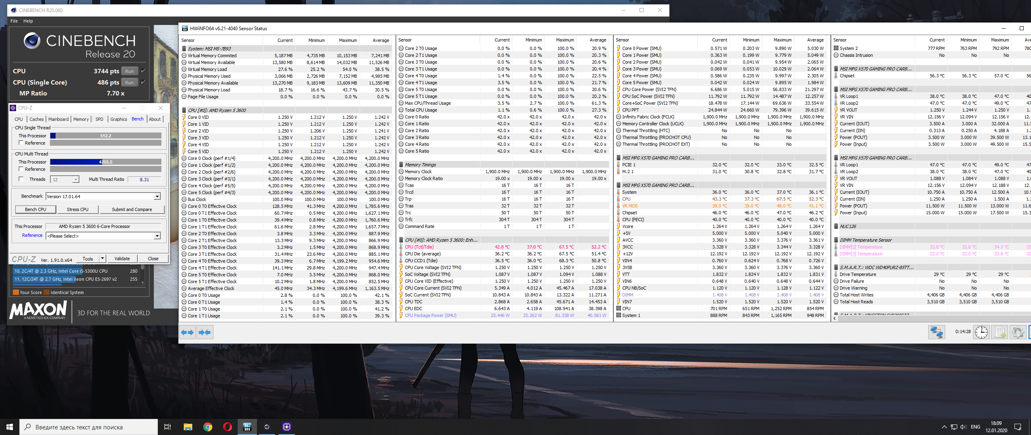The height and width of the screenshot is (435, 1031).
Task: Tick the Threads checkbox in CPU-Z
Action: coord(21,179)
